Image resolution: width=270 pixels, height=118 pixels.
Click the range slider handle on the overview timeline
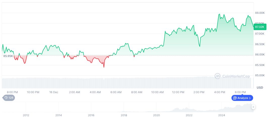pos(253,107)
